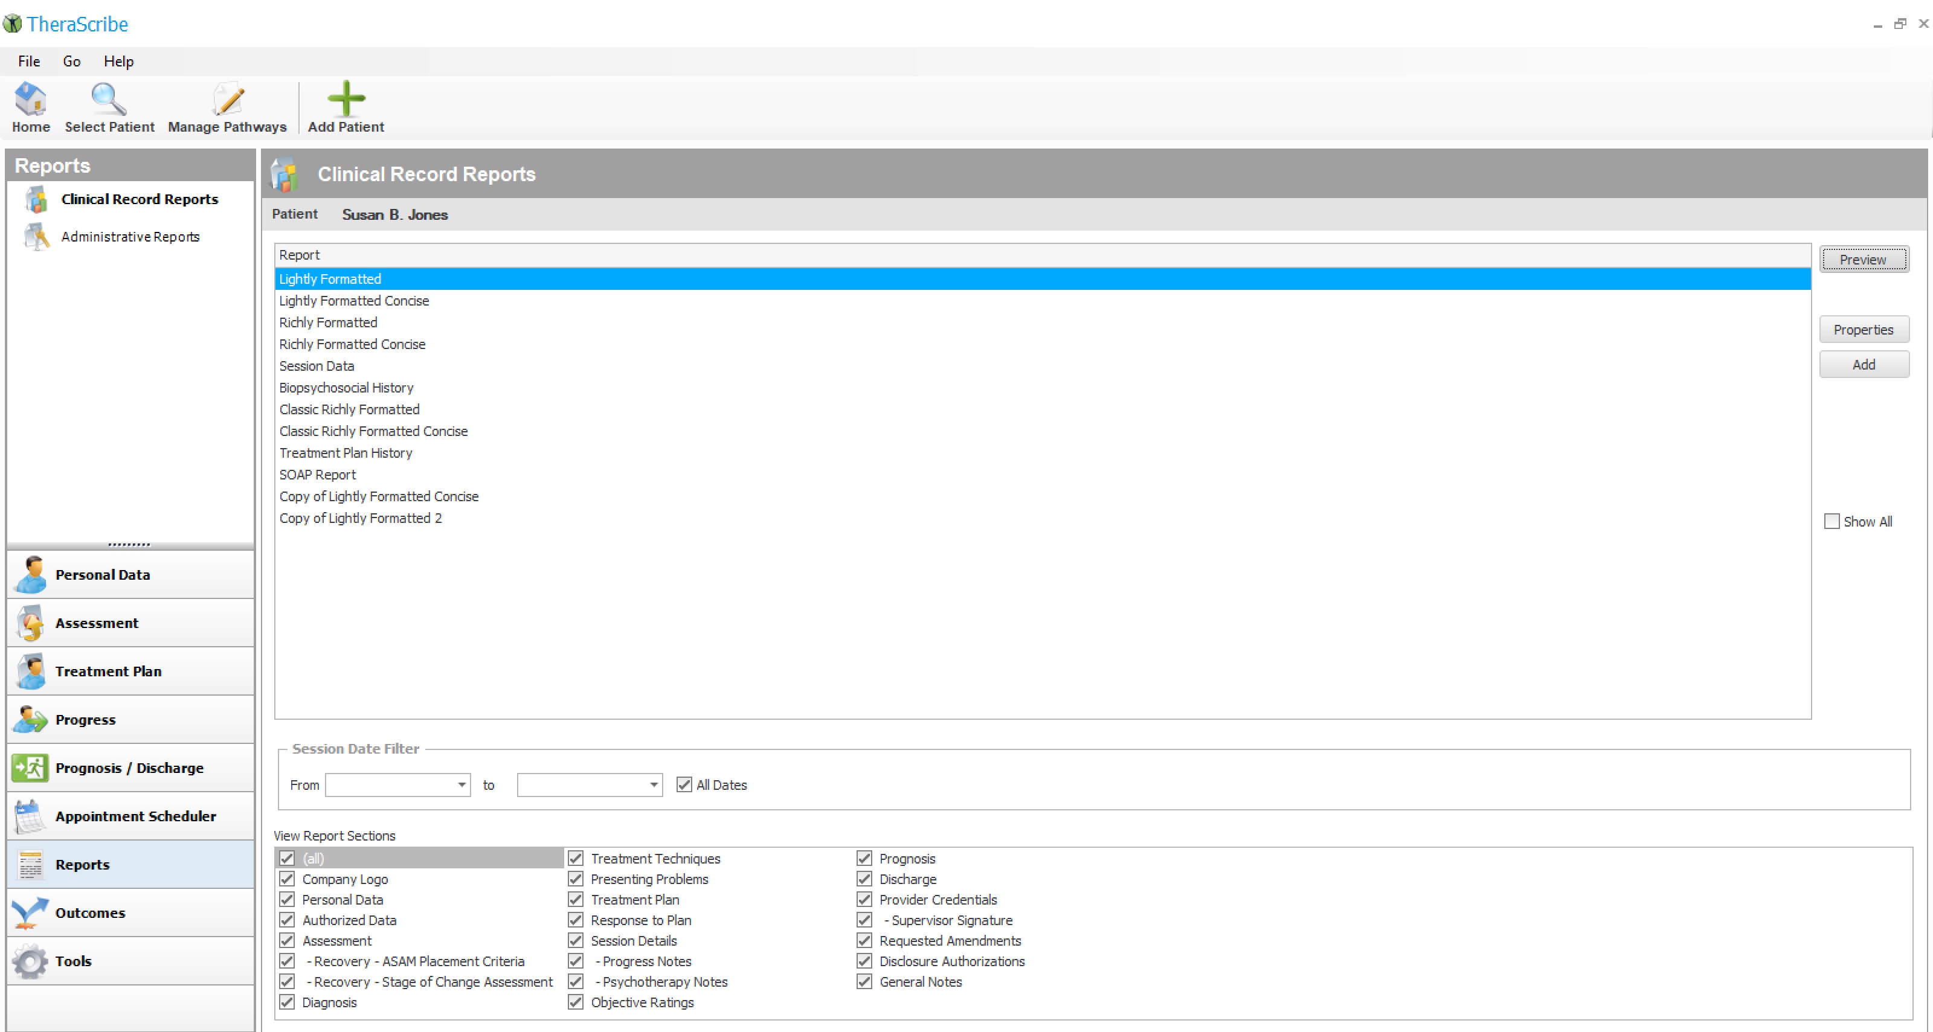The image size is (1933, 1032).
Task: Open the 'to' date dropdown
Action: [654, 784]
